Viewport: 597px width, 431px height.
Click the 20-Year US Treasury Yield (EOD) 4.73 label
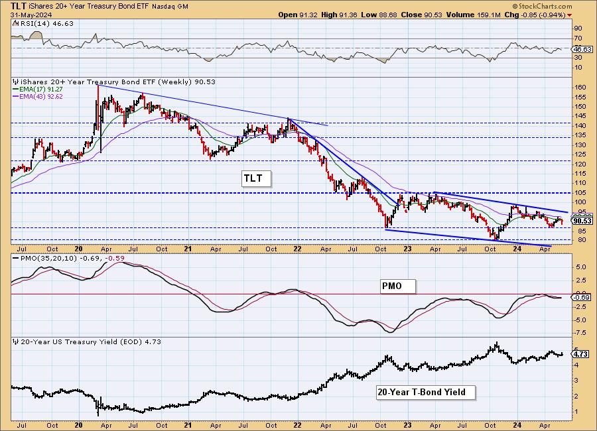[x=91, y=342]
